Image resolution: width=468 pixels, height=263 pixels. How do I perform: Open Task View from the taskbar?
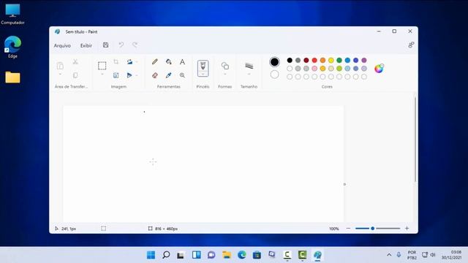(181, 255)
